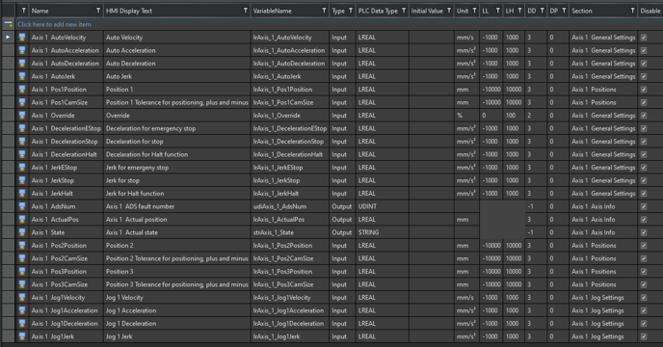Click the row icon for Axis 1 Pos3CamSize
This screenshot has width=663, height=347.
click(22, 284)
